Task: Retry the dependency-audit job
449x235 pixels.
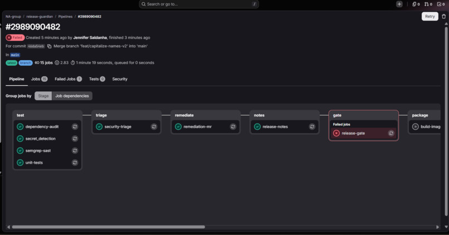Action: tap(75, 126)
